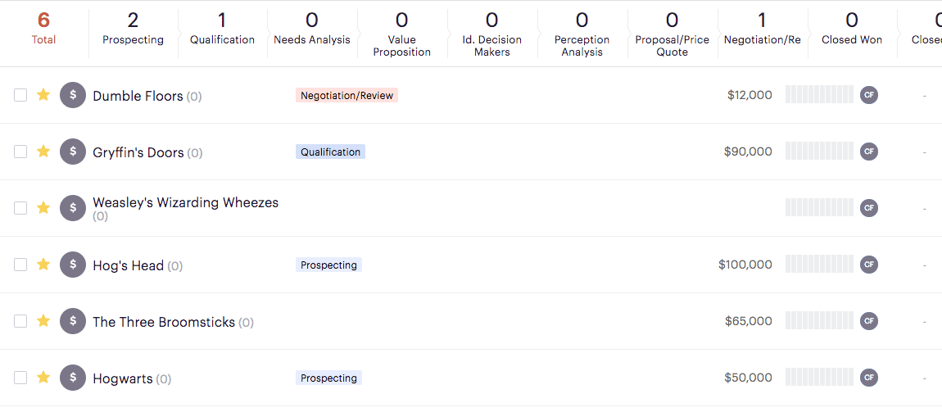Toggle the star on Weasley's Wizarding Wheezes
Image resolution: width=942 pixels, height=412 pixels.
click(x=43, y=208)
